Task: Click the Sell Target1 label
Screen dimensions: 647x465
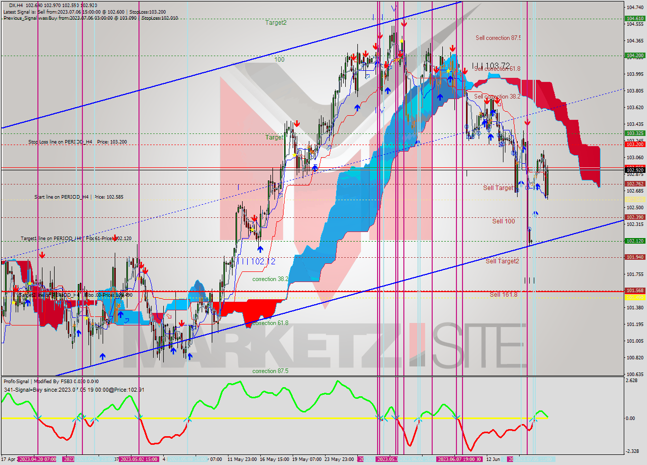Action: (x=498, y=188)
